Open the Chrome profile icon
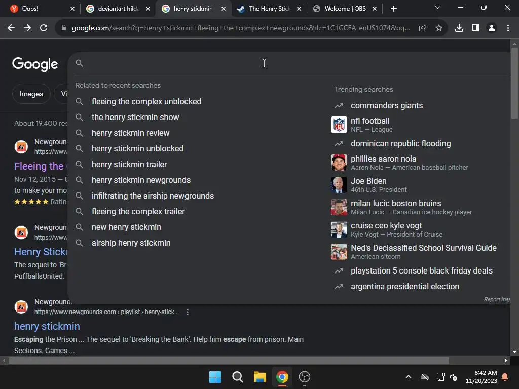 [492, 28]
